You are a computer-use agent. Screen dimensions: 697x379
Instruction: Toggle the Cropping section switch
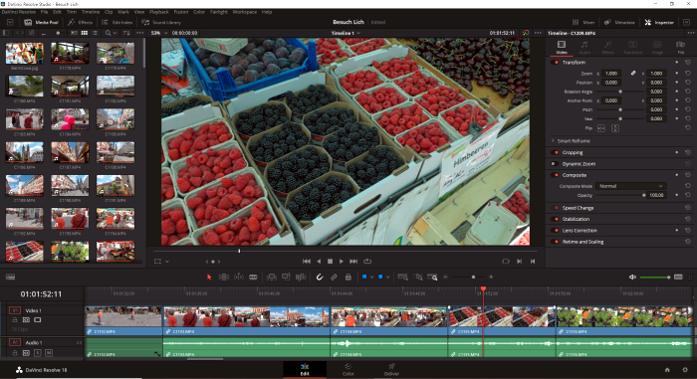pyautogui.click(x=556, y=152)
